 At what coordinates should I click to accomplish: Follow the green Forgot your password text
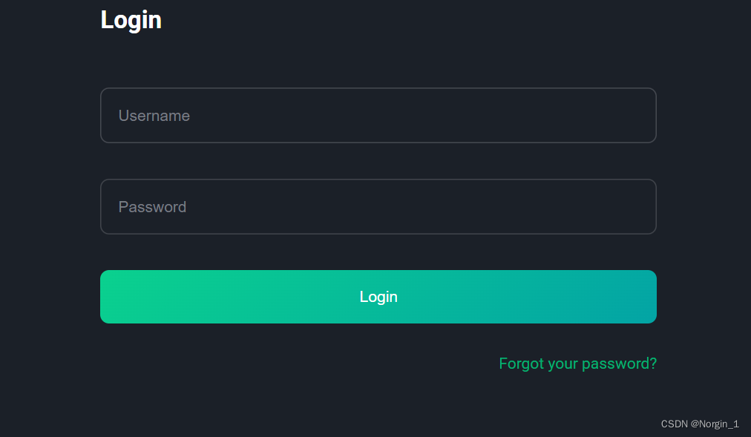tap(577, 364)
